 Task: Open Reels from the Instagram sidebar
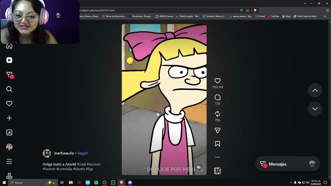pos(9,60)
